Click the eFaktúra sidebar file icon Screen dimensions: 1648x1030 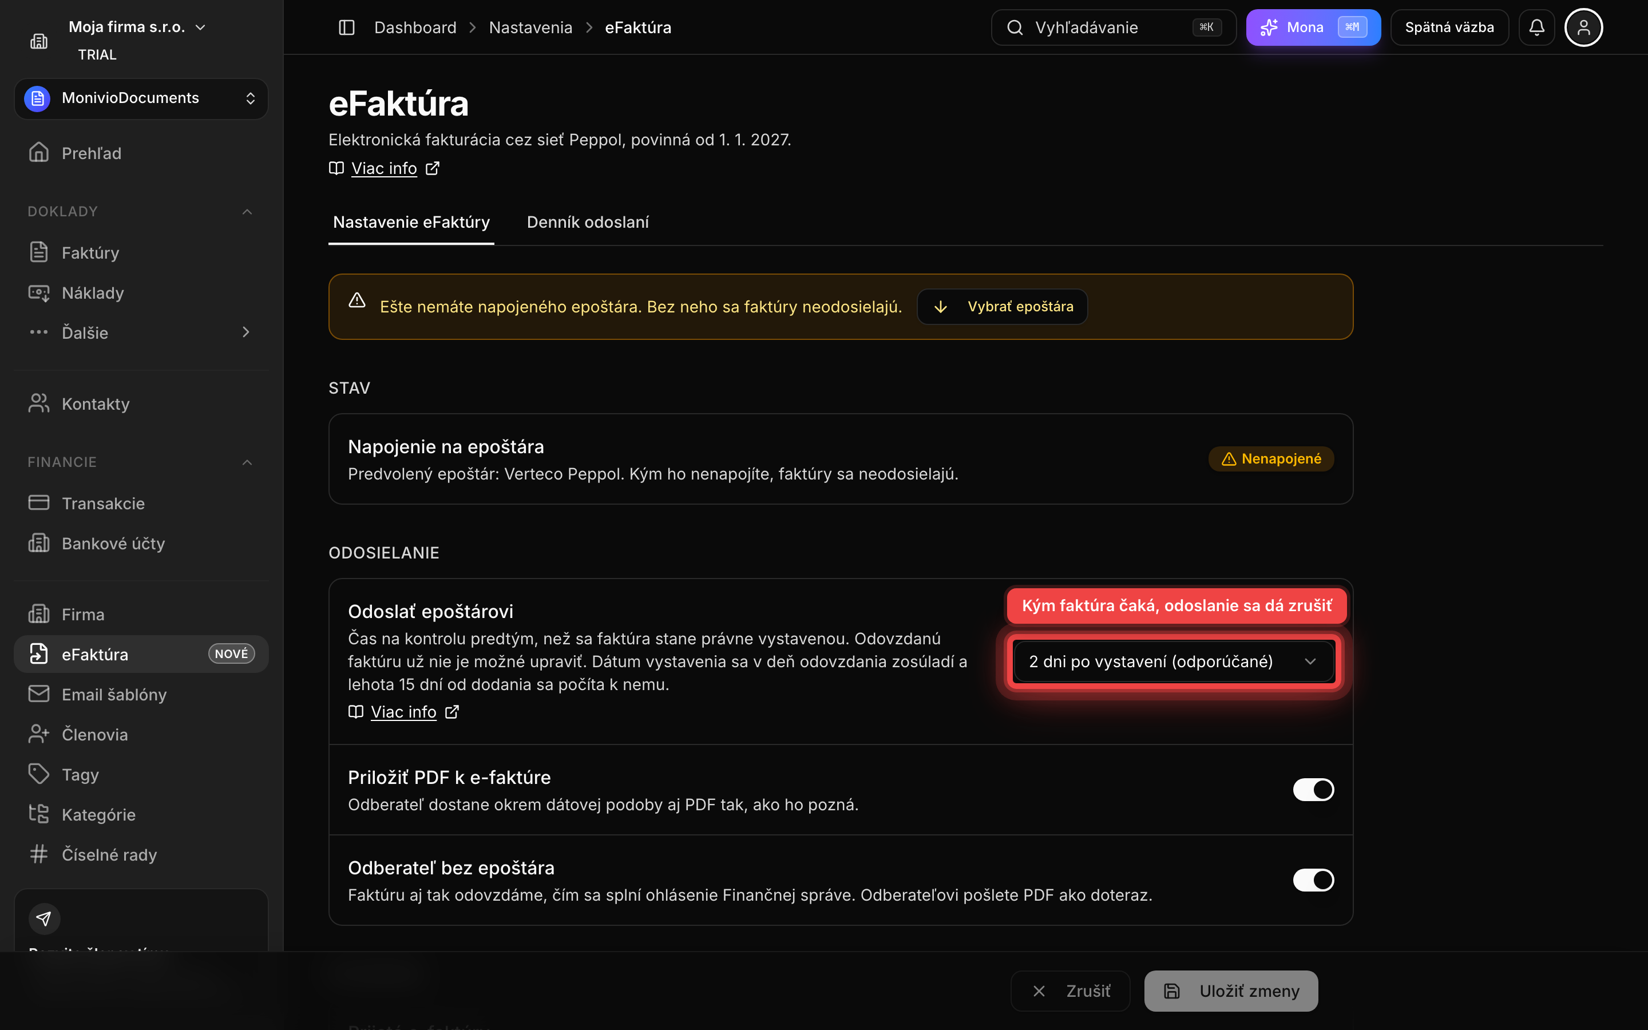point(39,653)
